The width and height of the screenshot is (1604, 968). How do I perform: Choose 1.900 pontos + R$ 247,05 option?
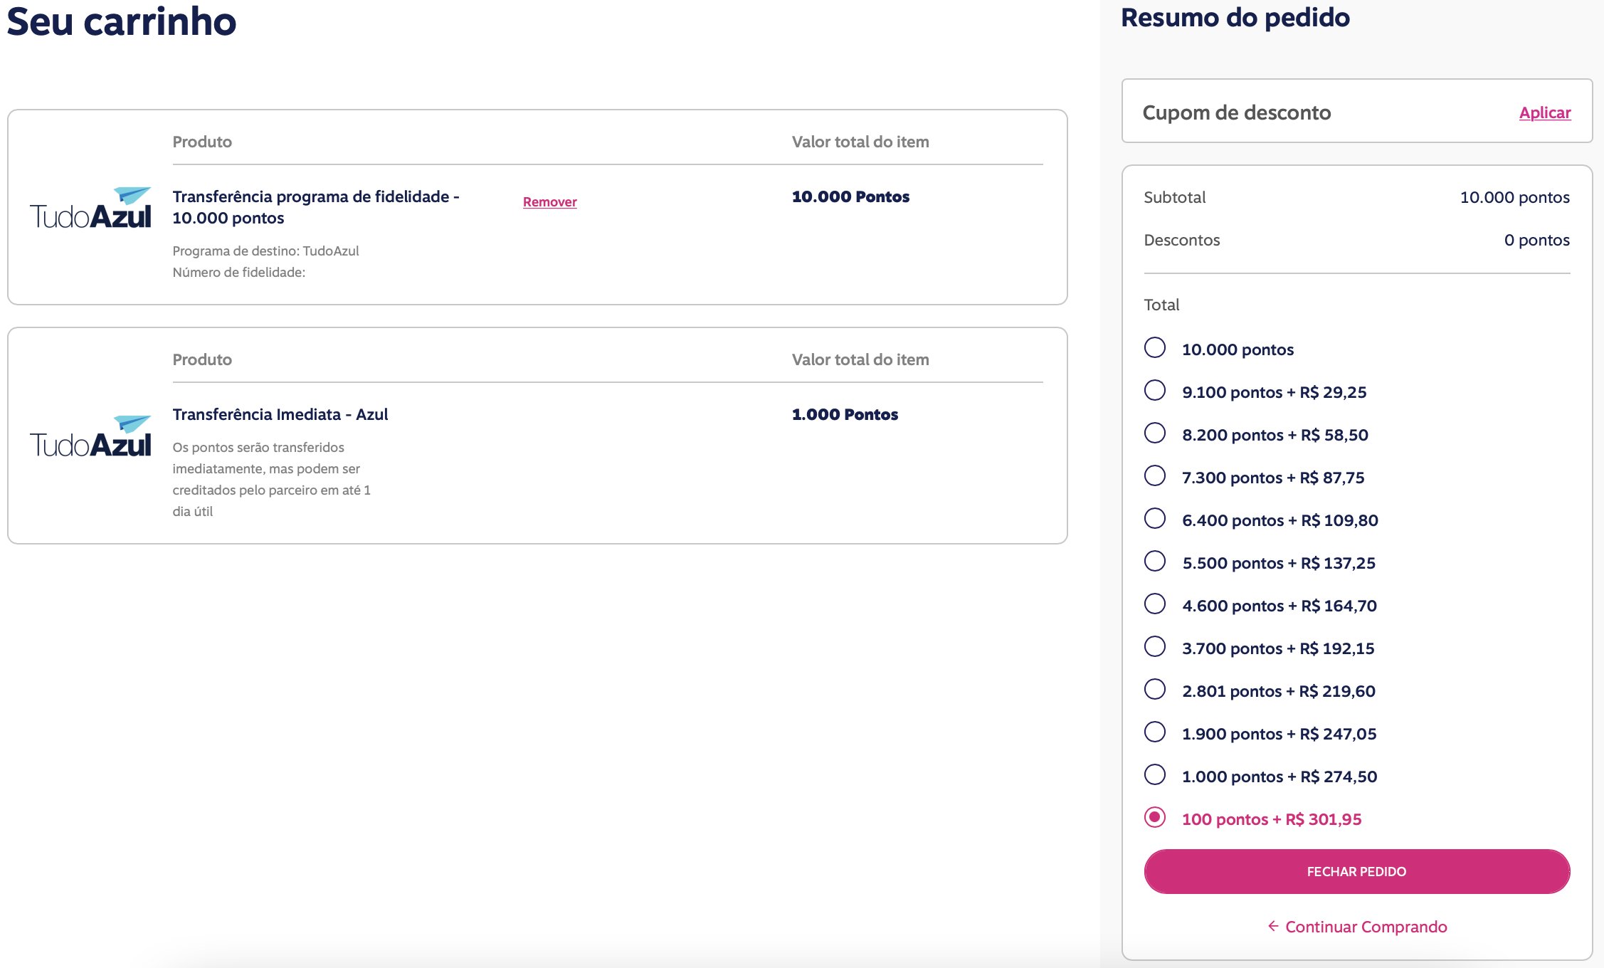click(x=1155, y=732)
